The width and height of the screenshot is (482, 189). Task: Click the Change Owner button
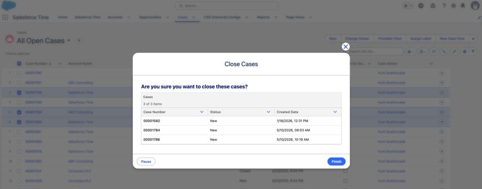click(357, 38)
